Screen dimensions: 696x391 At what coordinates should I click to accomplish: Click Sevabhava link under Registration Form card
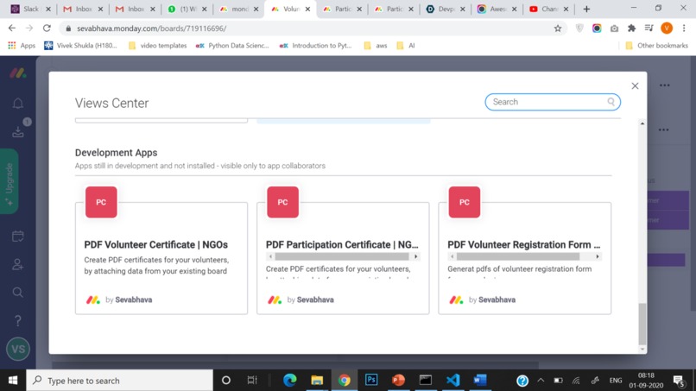(x=497, y=300)
